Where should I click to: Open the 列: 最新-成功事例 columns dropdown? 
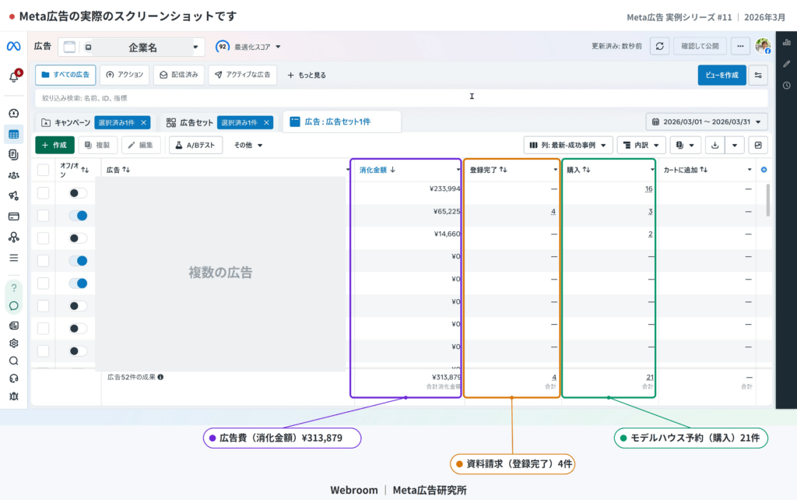[x=568, y=146]
